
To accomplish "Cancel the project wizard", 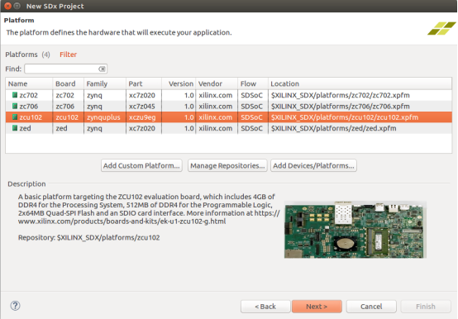I will pyautogui.click(x=371, y=307).
